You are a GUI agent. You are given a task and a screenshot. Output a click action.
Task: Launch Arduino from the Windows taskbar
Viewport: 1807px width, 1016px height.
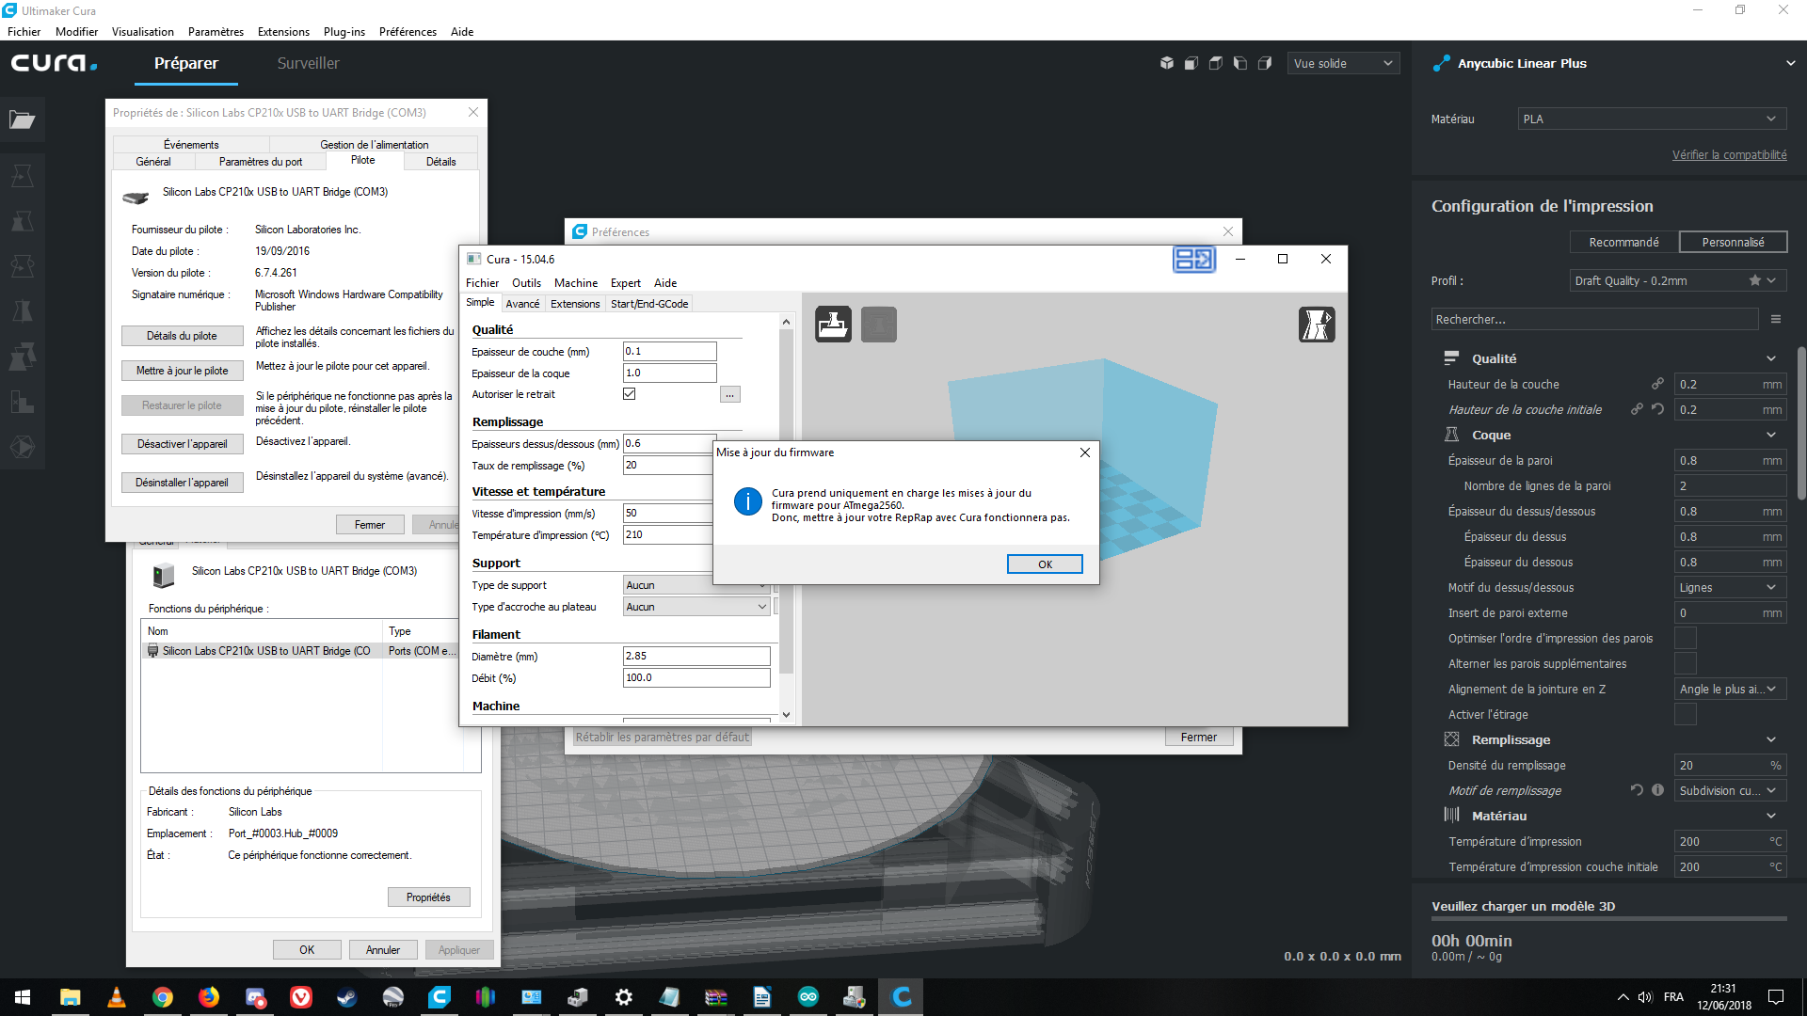coord(808,997)
